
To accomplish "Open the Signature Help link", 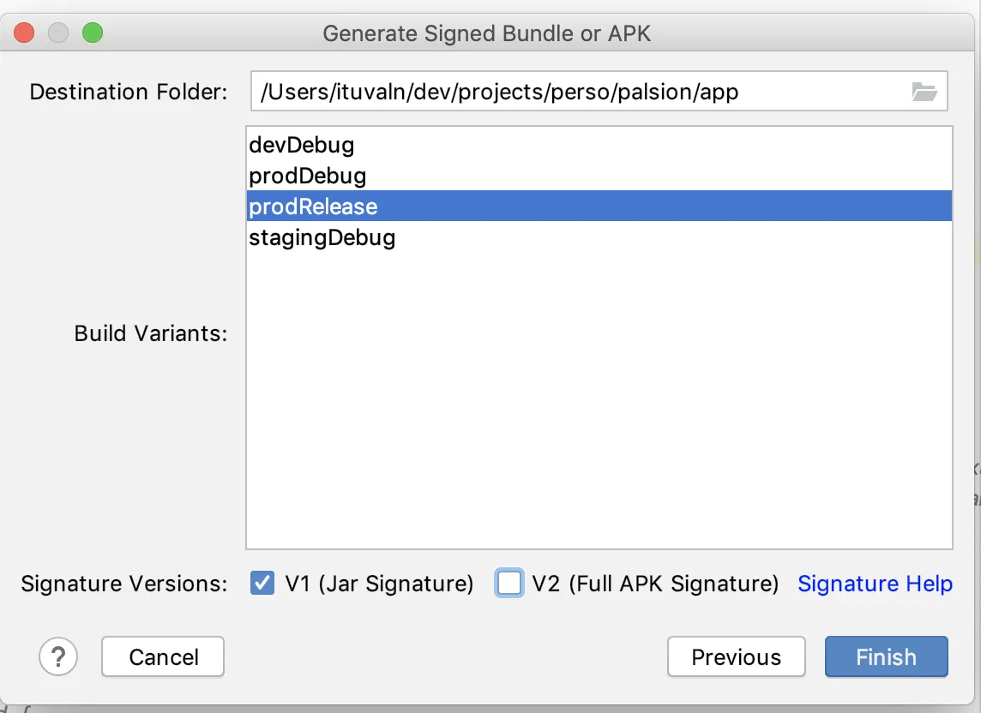I will click(x=875, y=584).
